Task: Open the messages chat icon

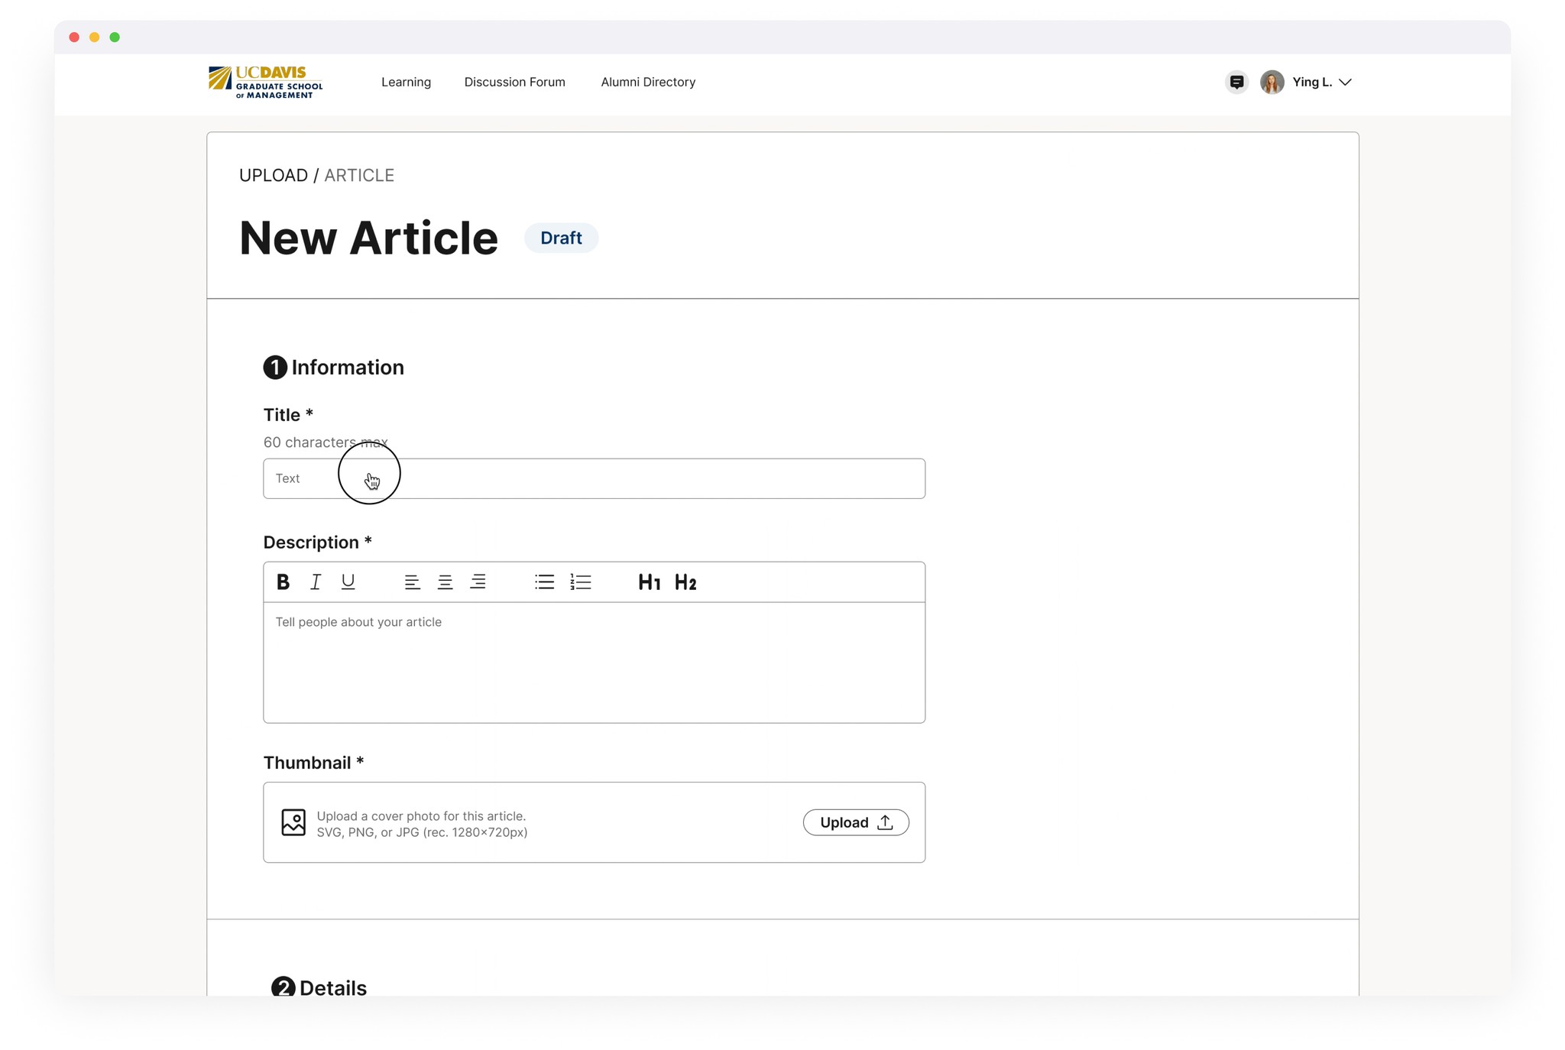Action: (x=1236, y=82)
